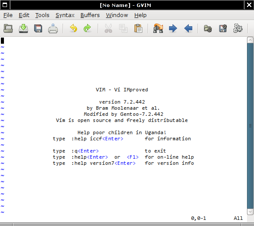Click 'Vim is open source and freely distributable'
The image size is (254, 226).
point(122,120)
